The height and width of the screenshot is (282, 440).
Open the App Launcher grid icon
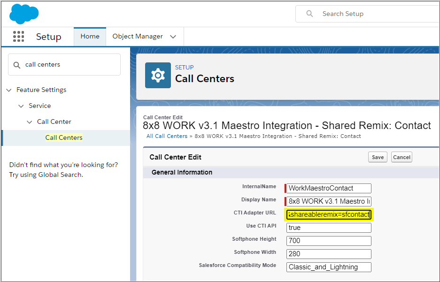click(18, 37)
